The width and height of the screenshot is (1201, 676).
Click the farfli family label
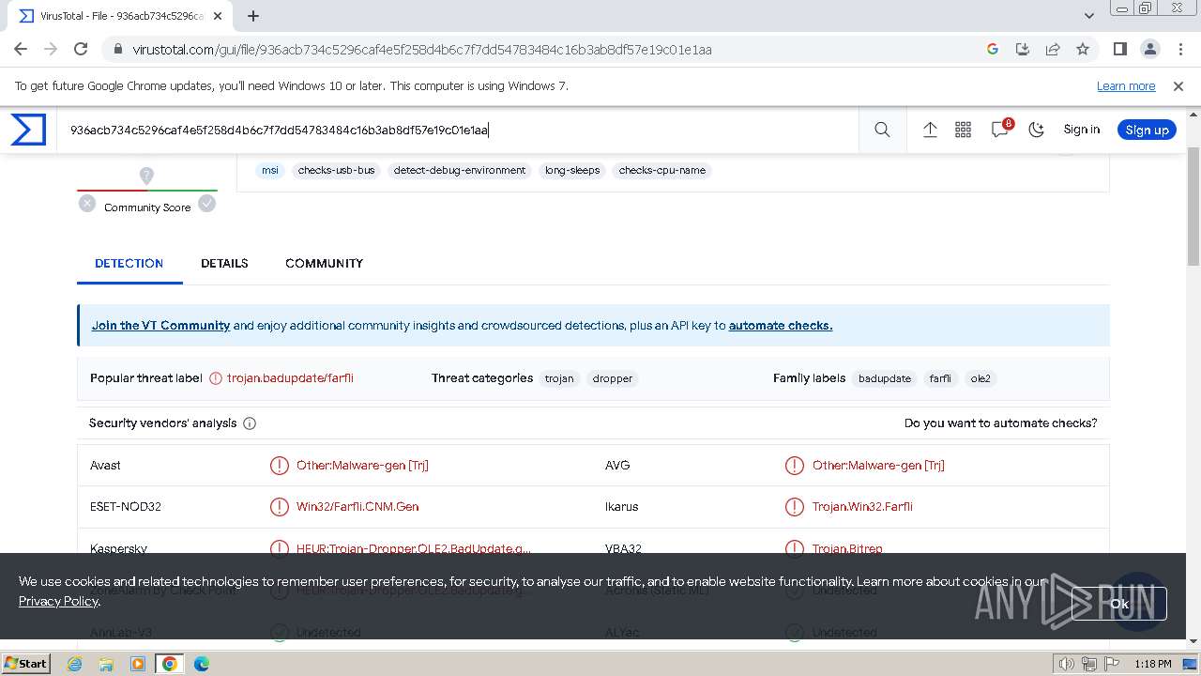[940, 378]
